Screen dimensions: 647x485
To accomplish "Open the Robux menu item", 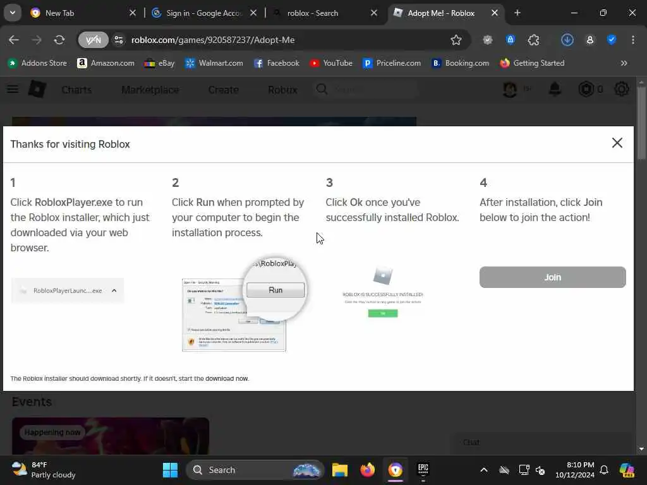I will pos(282,90).
